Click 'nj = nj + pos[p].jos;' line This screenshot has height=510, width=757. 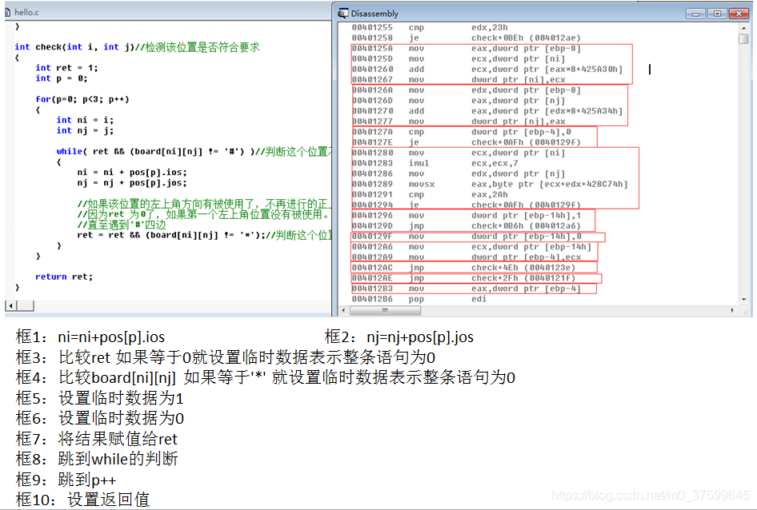132,183
